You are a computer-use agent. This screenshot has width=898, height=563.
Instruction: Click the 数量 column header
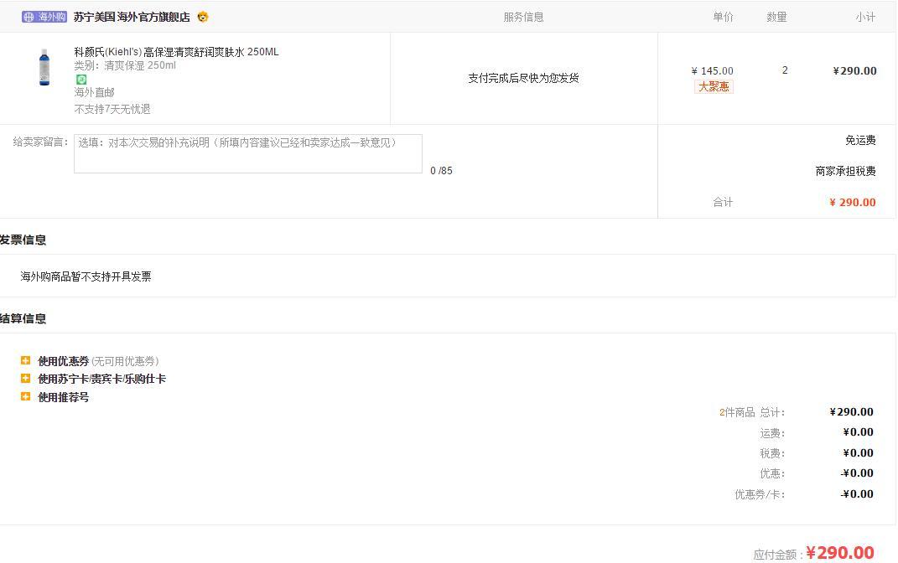pyautogui.click(x=776, y=17)
